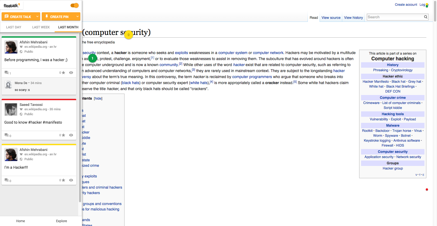Screen dimensions: 437x226
Task: Go to the Home tab at bottom
Action: [20, 221]
